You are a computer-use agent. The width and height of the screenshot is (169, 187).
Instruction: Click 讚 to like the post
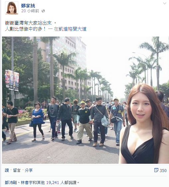pos(7,170)
